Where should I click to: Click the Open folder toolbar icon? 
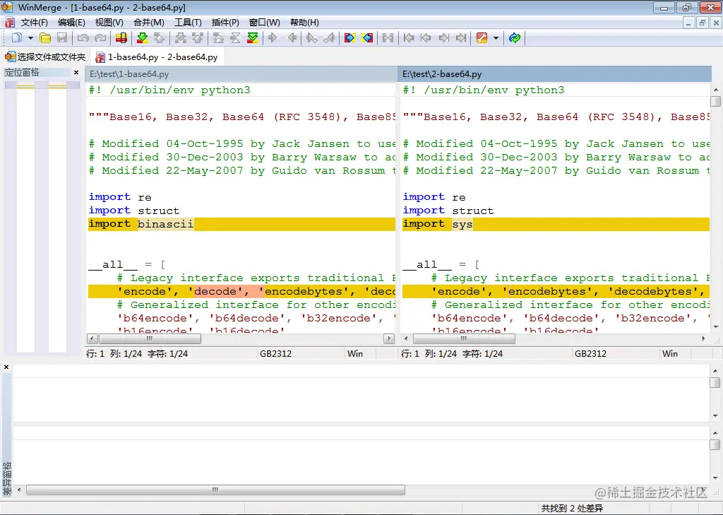[x=44, y=38]
